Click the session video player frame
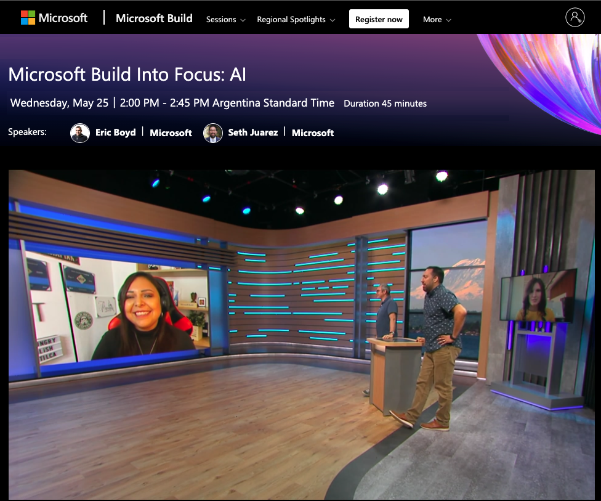The width and height of the screenshot is (601, 501). pos(300,335)
